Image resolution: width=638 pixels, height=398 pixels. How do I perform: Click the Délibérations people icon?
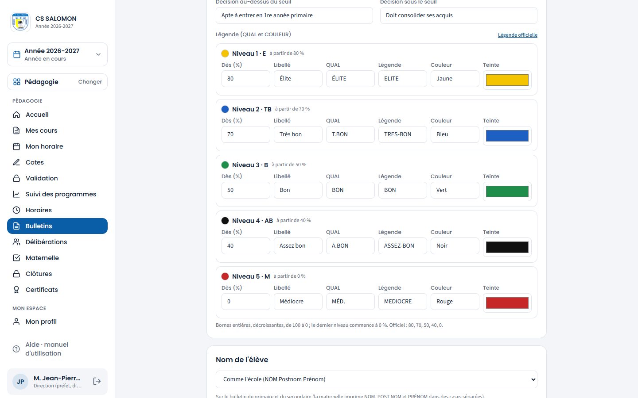(x=16, y=242)
